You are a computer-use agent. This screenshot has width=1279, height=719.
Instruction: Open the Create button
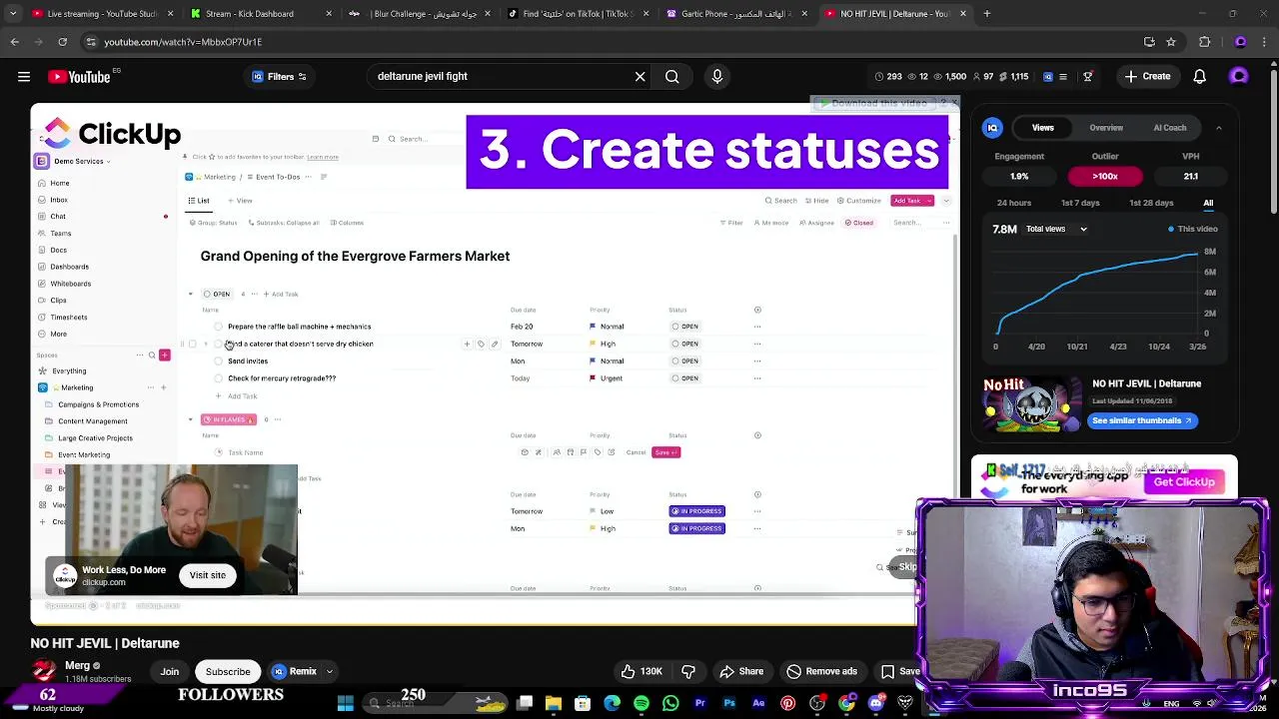pyautogui.click(x=1147, y=76)
